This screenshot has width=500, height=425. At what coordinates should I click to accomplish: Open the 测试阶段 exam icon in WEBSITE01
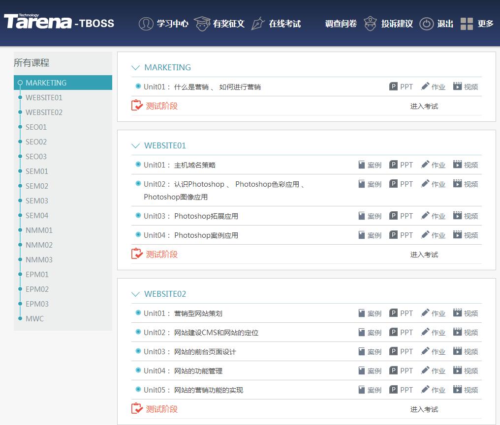[136, 254]
